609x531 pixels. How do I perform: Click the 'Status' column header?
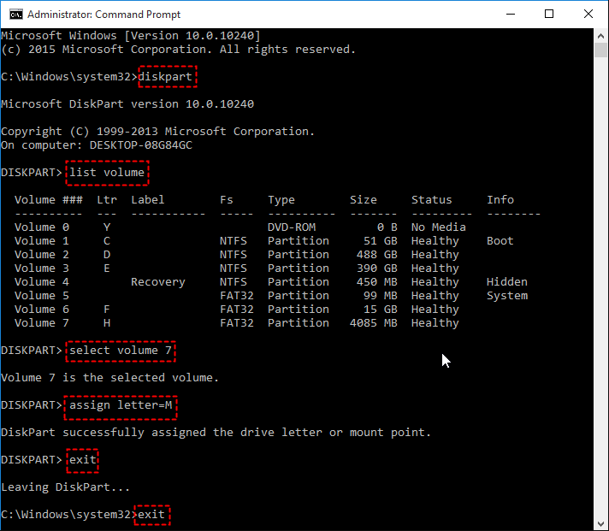tap(431, 200)
